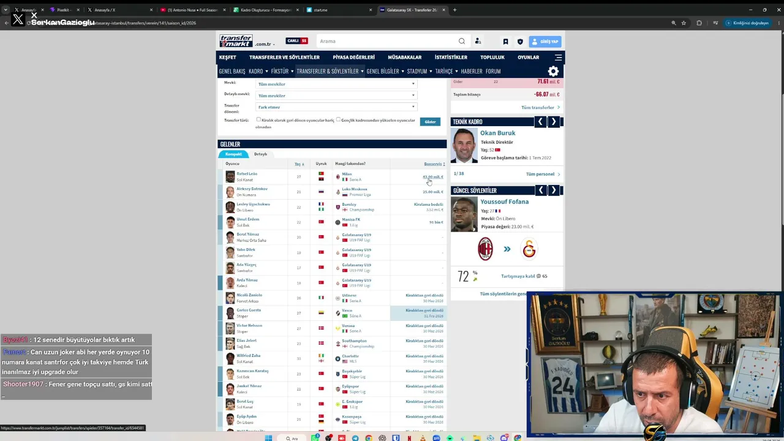Open the Tüm personel link
The image size is (784, 441).
[543, 174]
